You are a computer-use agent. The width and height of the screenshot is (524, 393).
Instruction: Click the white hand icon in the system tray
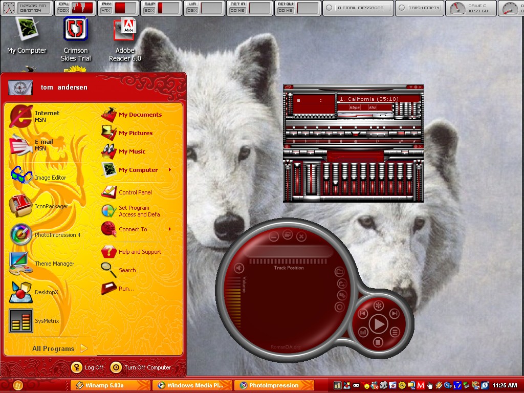tap(430, 386)
